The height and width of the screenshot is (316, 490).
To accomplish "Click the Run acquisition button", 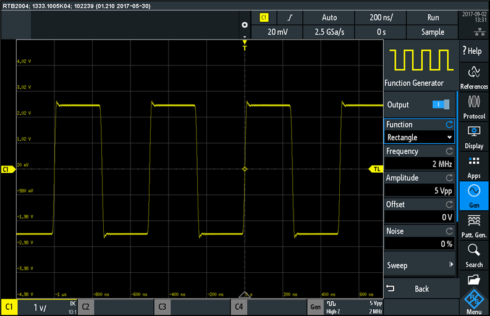I will click(433, 18).
